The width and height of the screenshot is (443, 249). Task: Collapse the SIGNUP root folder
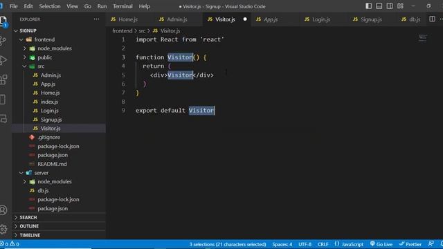pyautogui.click(x=60, y=30)
